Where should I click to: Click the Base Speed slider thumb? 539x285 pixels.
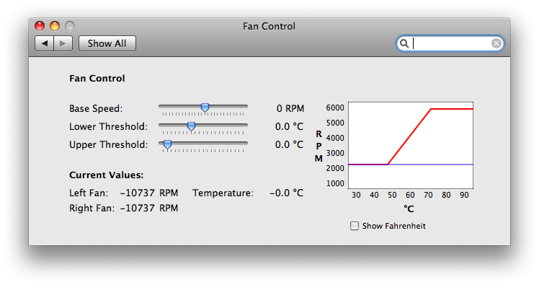pos(205,108)
